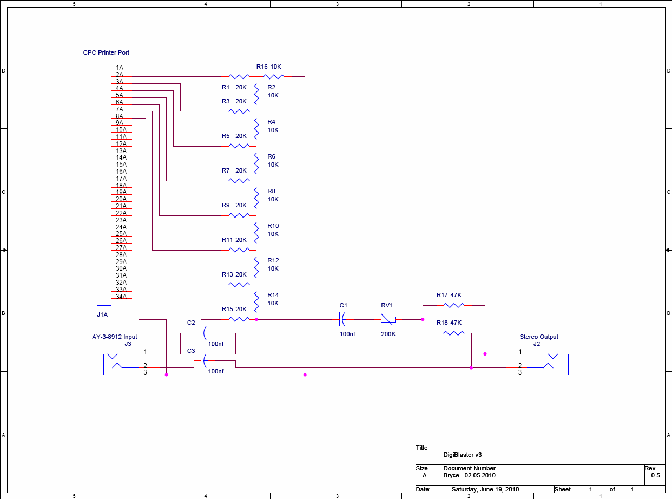
Task: Click the left border zone arrow marker
Action: [x=5, y=250]
